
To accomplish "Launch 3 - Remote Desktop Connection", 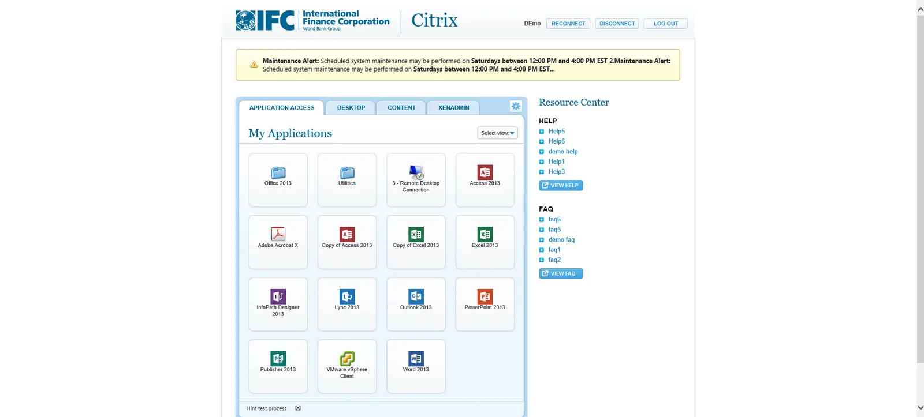I will (x=416, y=180).
